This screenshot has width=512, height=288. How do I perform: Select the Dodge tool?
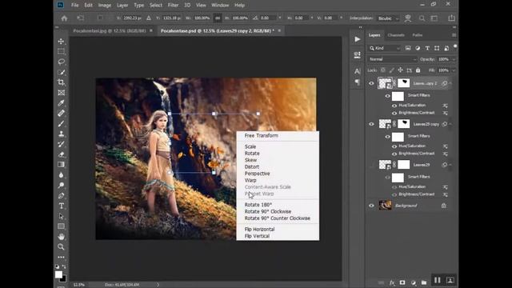[61, 185]
